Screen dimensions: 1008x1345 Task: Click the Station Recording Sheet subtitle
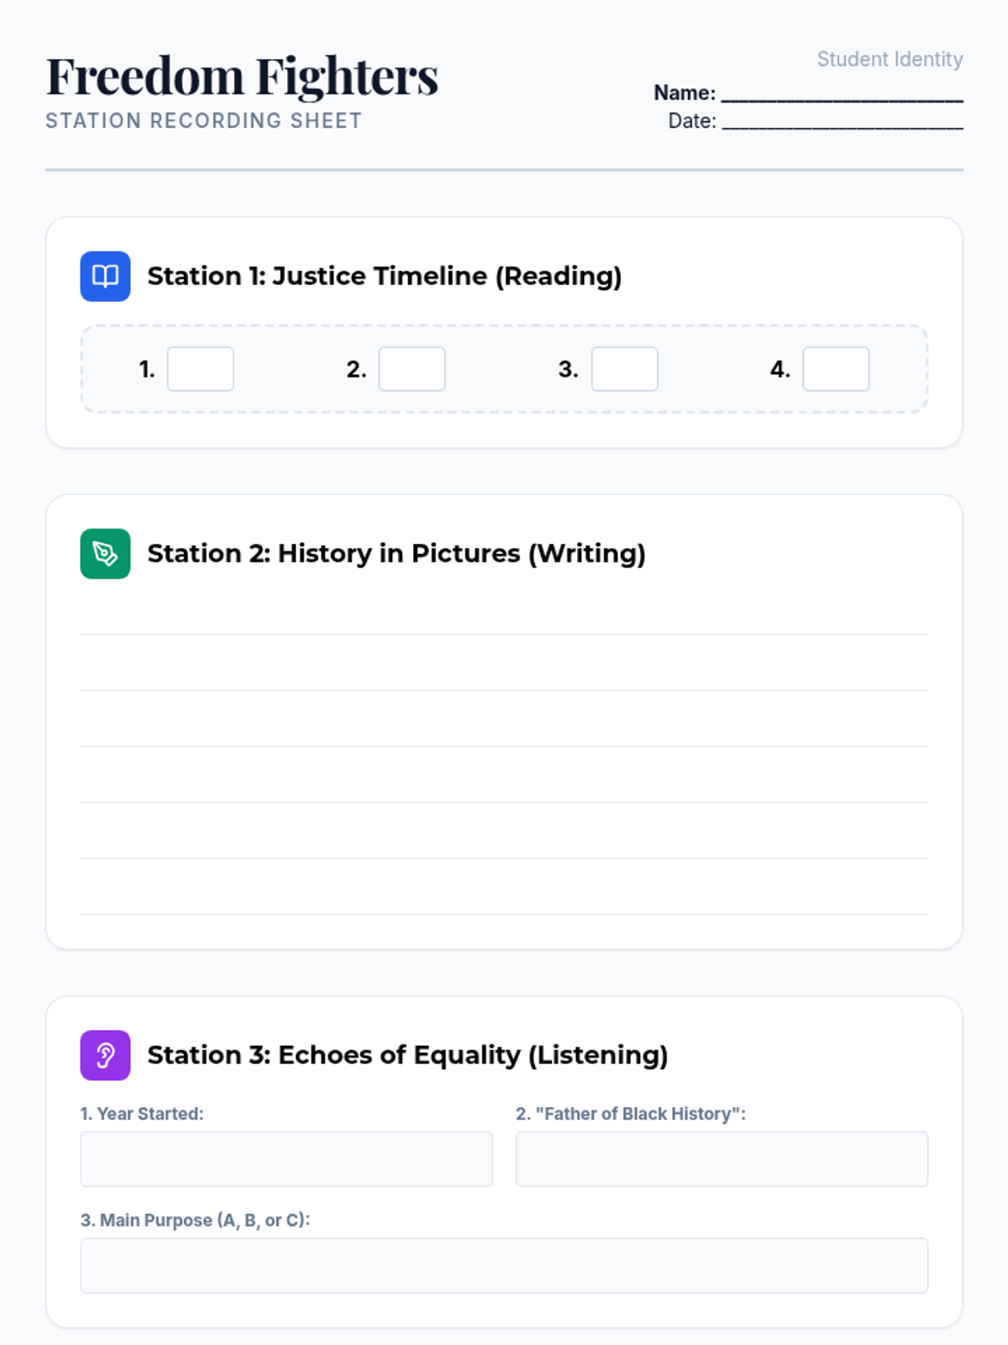[203, 121]
